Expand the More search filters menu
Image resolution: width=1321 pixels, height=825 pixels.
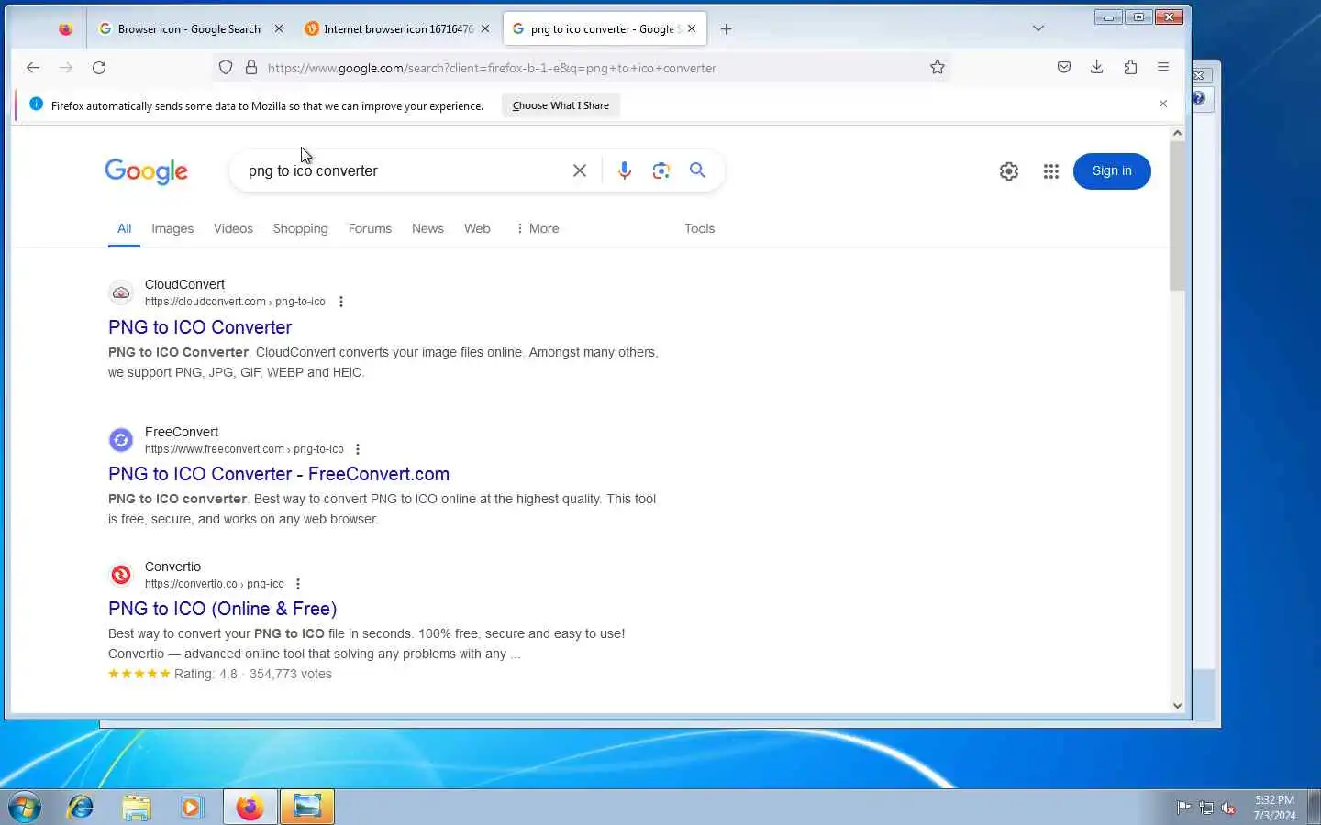coord(538,228)
